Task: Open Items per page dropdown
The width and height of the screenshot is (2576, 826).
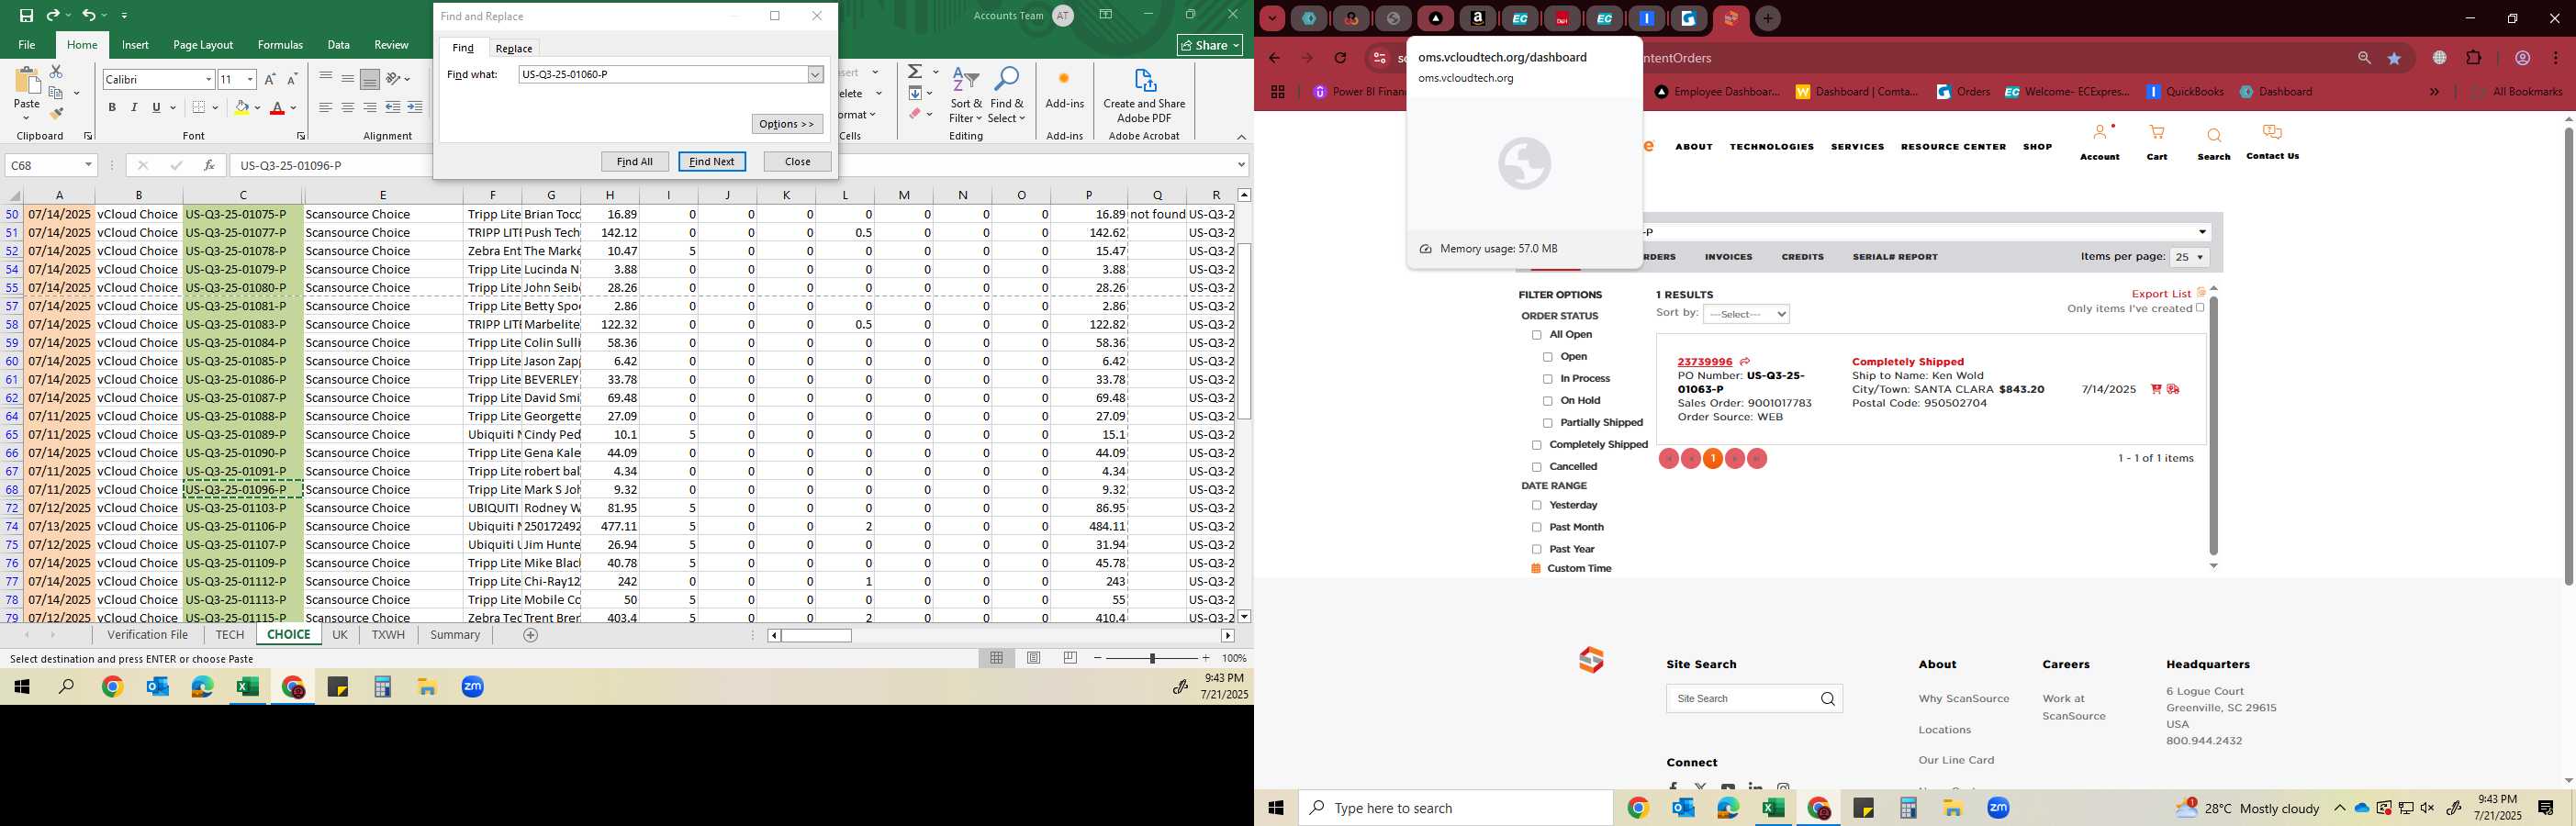Action: [2189, 258]
